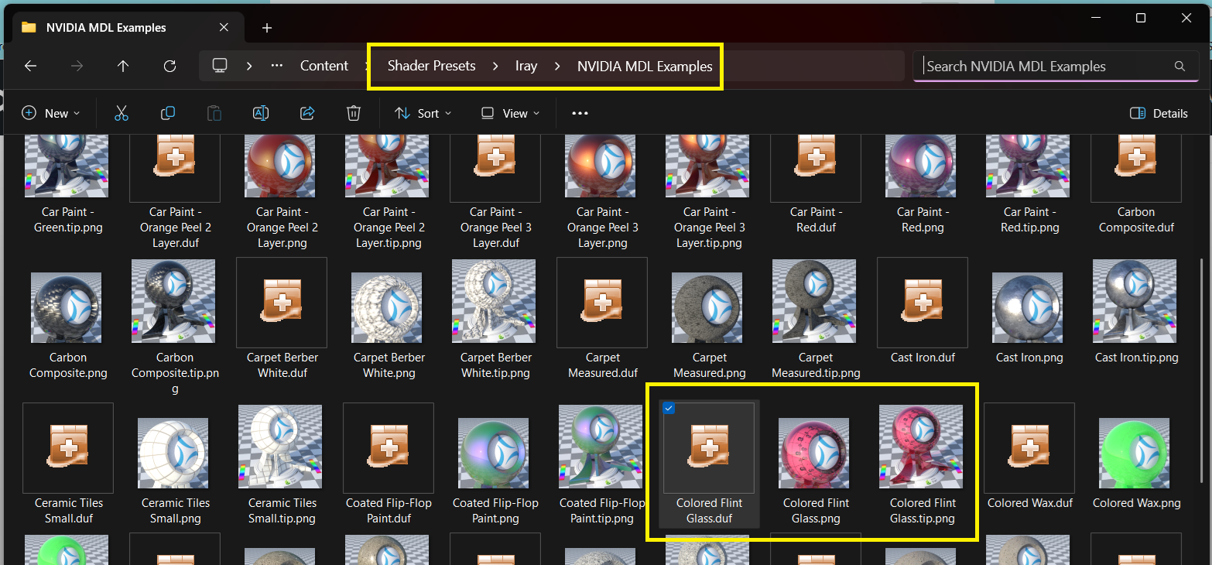The width and height of the screenshot is (1212, 565).
Task: Click the This PC monitor icon in address bar
Action: pos(220,66)
